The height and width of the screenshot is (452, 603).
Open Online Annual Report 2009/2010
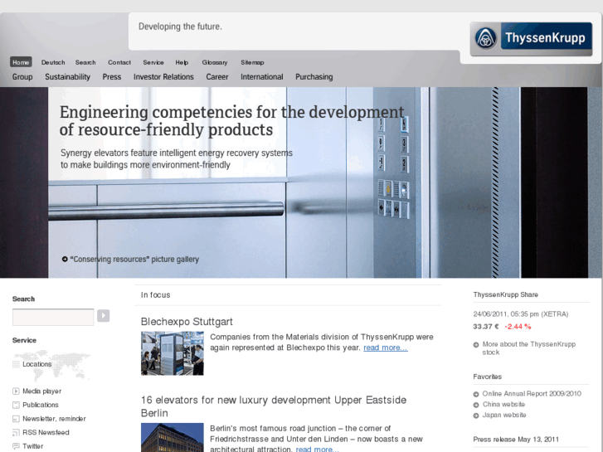point(532,394)
